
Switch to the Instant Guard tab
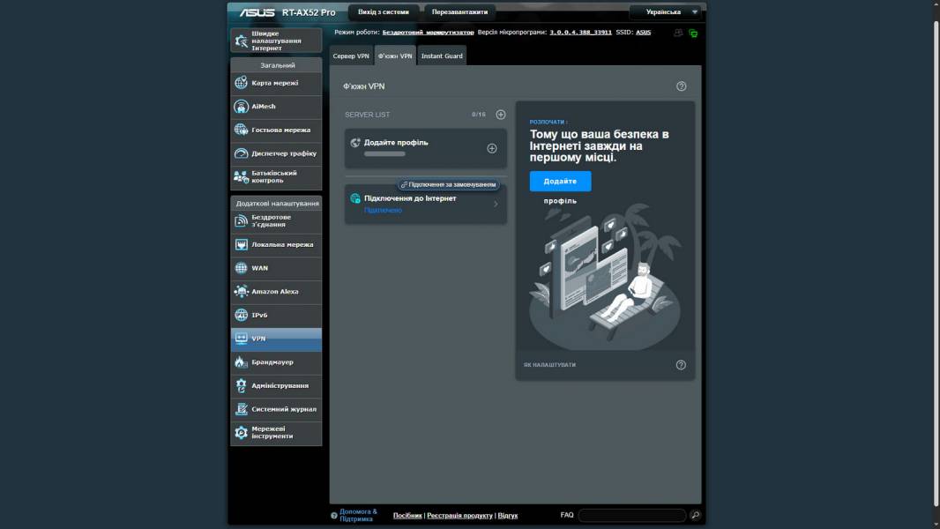click(442, 56)
